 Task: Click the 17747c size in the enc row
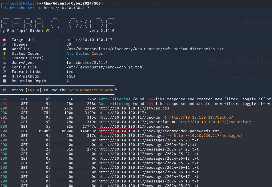click(89, 127)
